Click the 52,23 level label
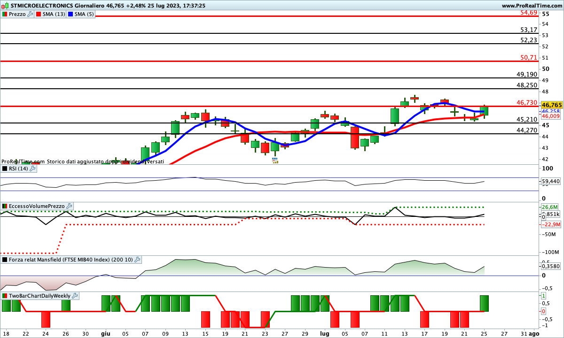This screenshot has width=564, height=338. point(529,40)
